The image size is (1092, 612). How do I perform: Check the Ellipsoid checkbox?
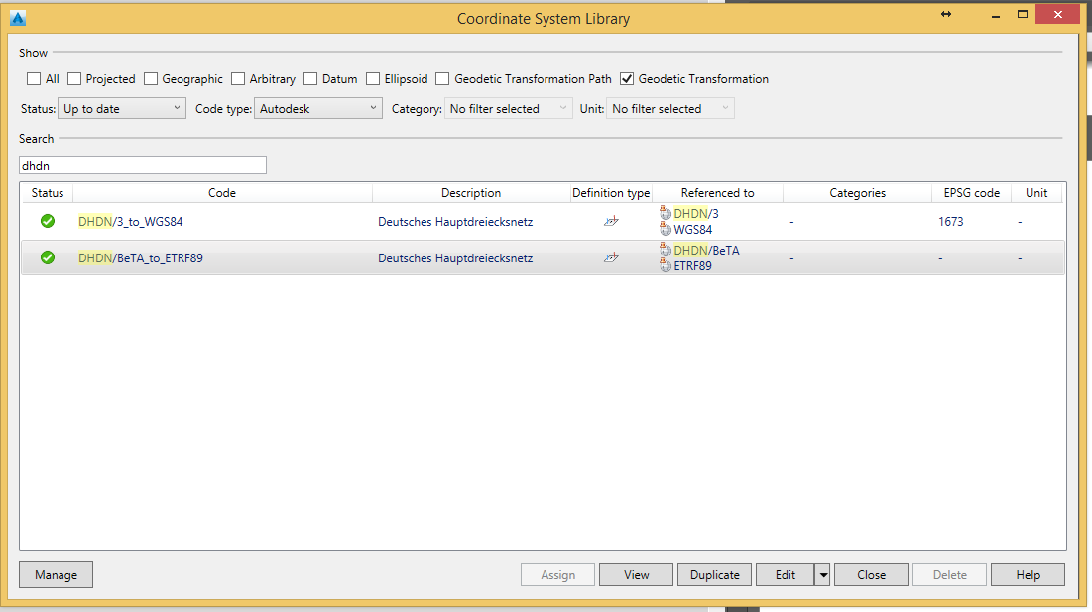tap(373, 78)
